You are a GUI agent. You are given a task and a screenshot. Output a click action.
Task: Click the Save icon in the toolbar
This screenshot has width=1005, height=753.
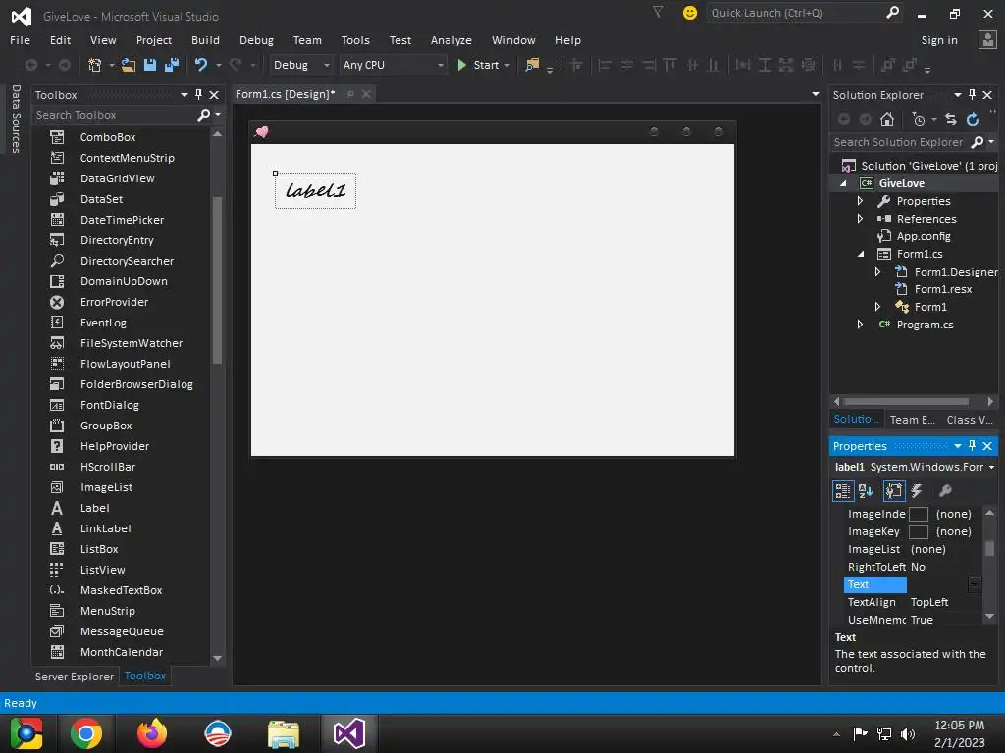coord(150,65)
